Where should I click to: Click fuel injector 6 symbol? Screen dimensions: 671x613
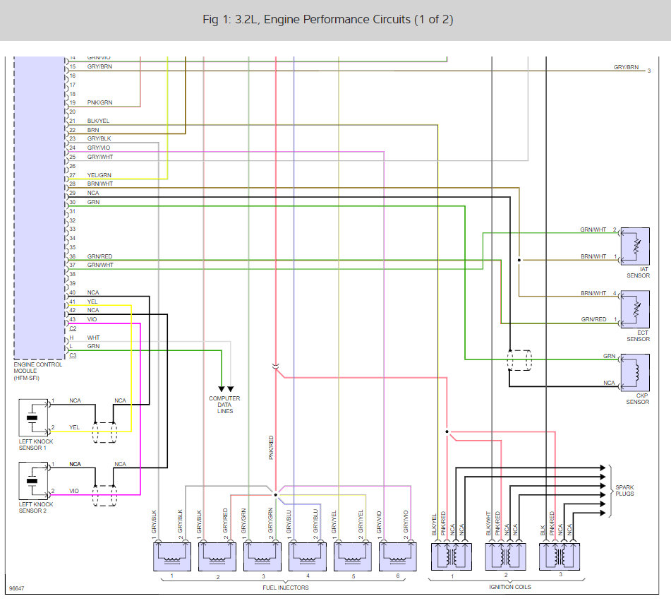[398, 557]
